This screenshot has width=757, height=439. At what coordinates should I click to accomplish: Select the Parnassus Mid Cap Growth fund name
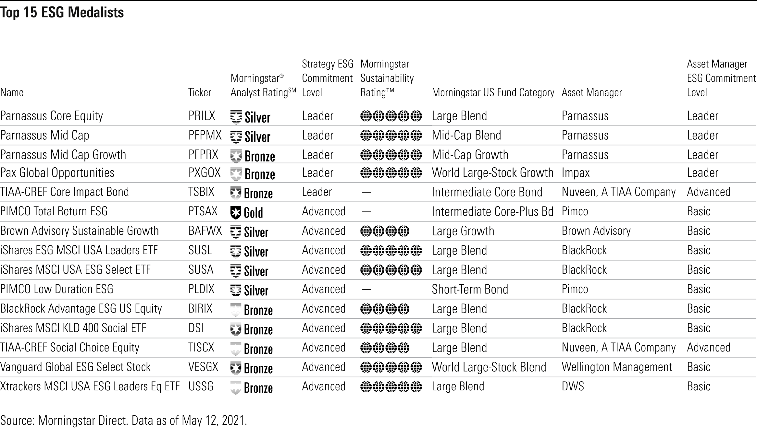tap(63, 155)
